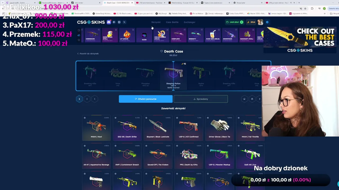Open the JUICE BOX (HOLO) drop in feed
The width and height of the screenshot is (339, 190).
pyautogui.click(x=213, y=35)
